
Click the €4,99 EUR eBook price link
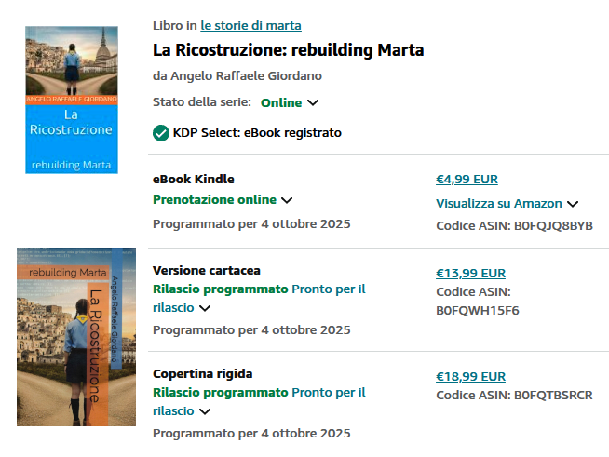click(x=467, y=180)
